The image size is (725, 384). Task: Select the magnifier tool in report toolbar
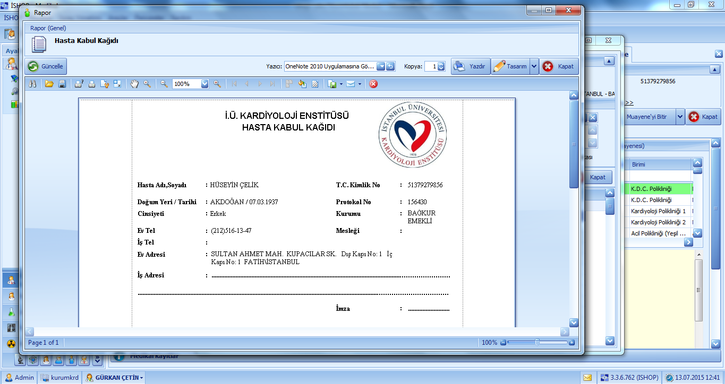coord(147,84)
